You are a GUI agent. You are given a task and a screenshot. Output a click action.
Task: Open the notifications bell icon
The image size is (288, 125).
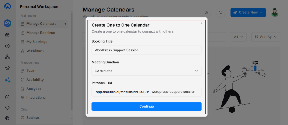click(x=221, y=12)
